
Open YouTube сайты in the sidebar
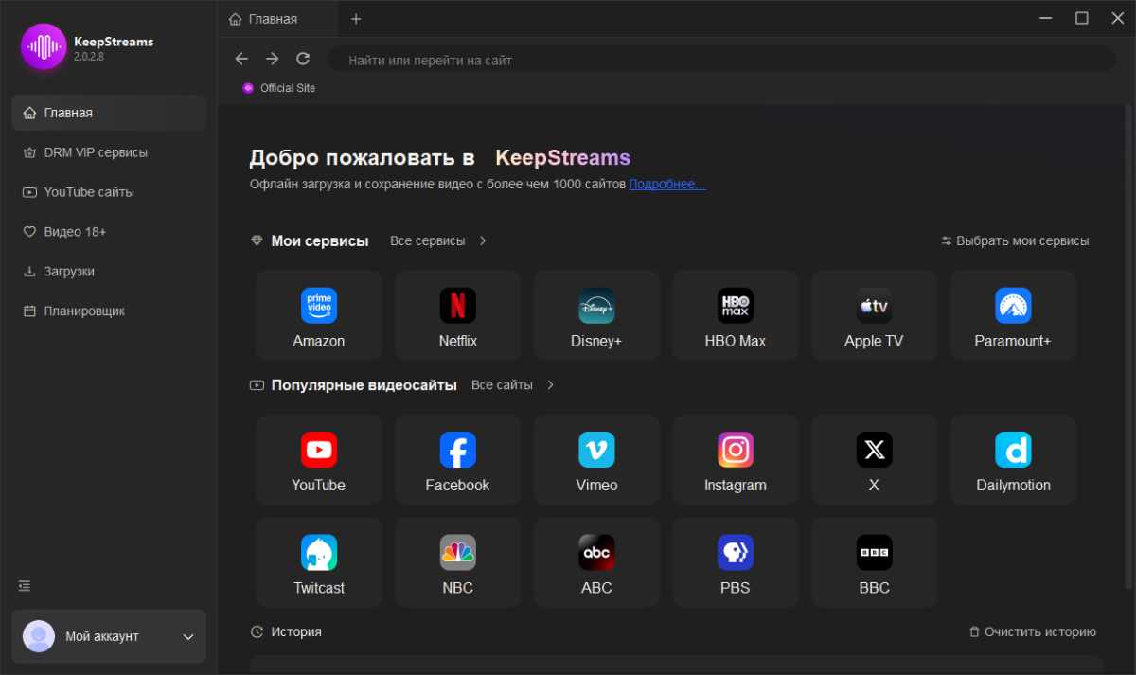[x=109, y=192]
